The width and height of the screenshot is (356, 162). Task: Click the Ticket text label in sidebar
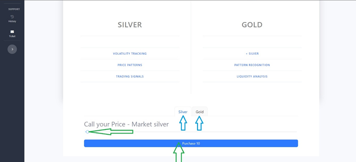pyautogui.click(x=12, y=36)
